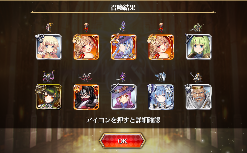View blue-haired armored girl with flower portrait

[x=161, y=97]
